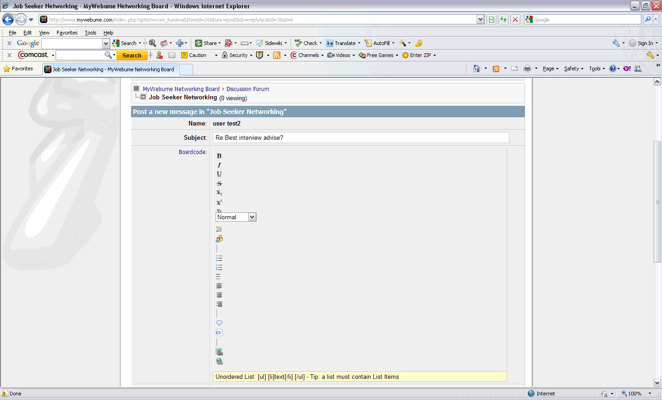
Task: Apply bold Boardcode formatting
Action: click(x=219, y=156)
